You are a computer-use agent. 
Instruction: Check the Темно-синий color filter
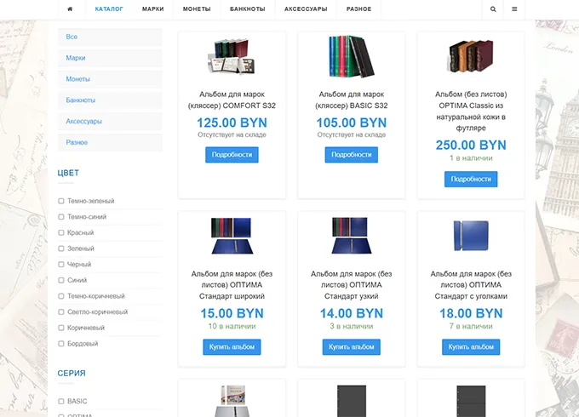(x=61, y=217)
